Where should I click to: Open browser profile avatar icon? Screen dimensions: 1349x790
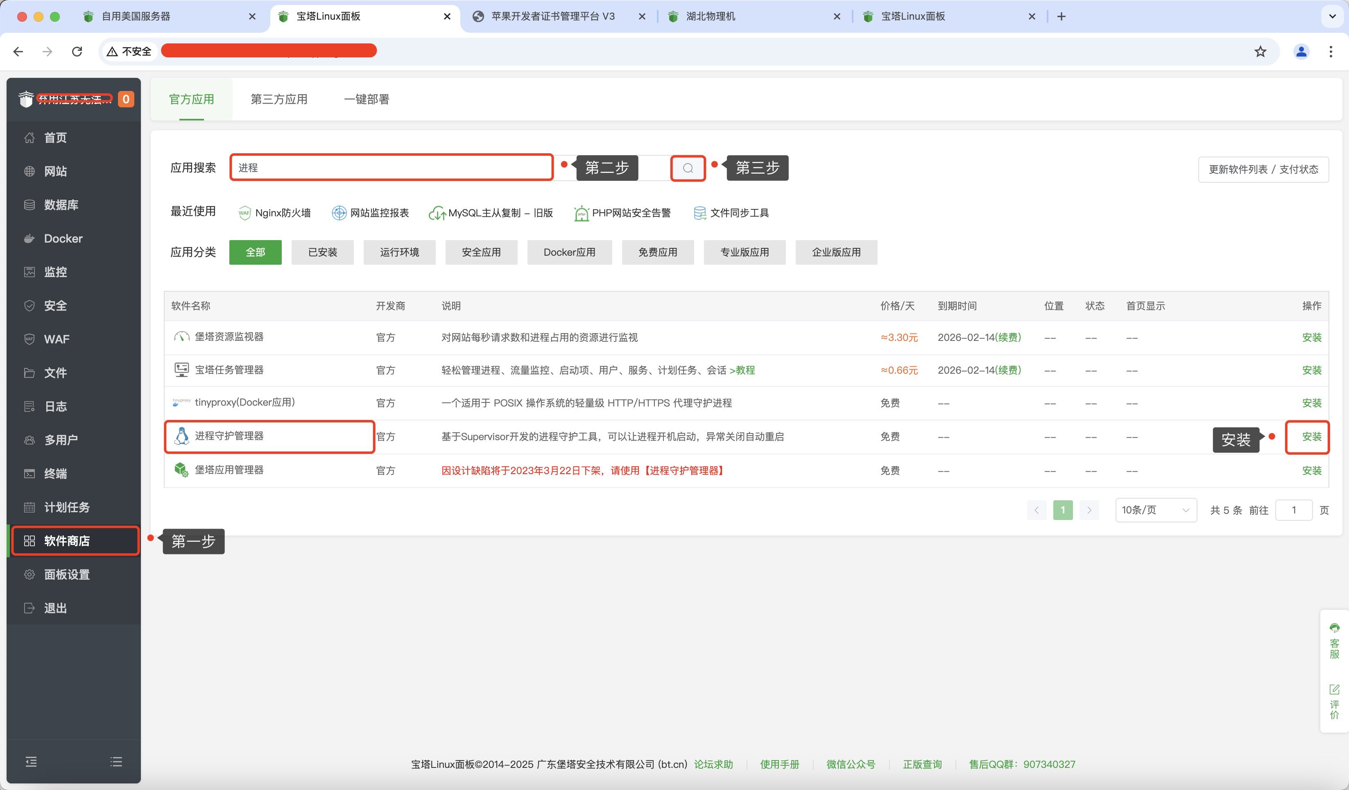[x=1301, y=51]
